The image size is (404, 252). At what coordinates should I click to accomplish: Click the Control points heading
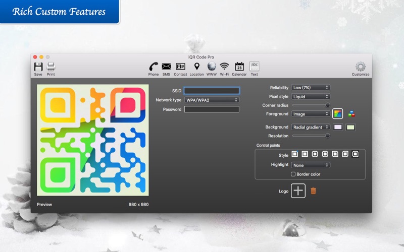pos(268,145)
